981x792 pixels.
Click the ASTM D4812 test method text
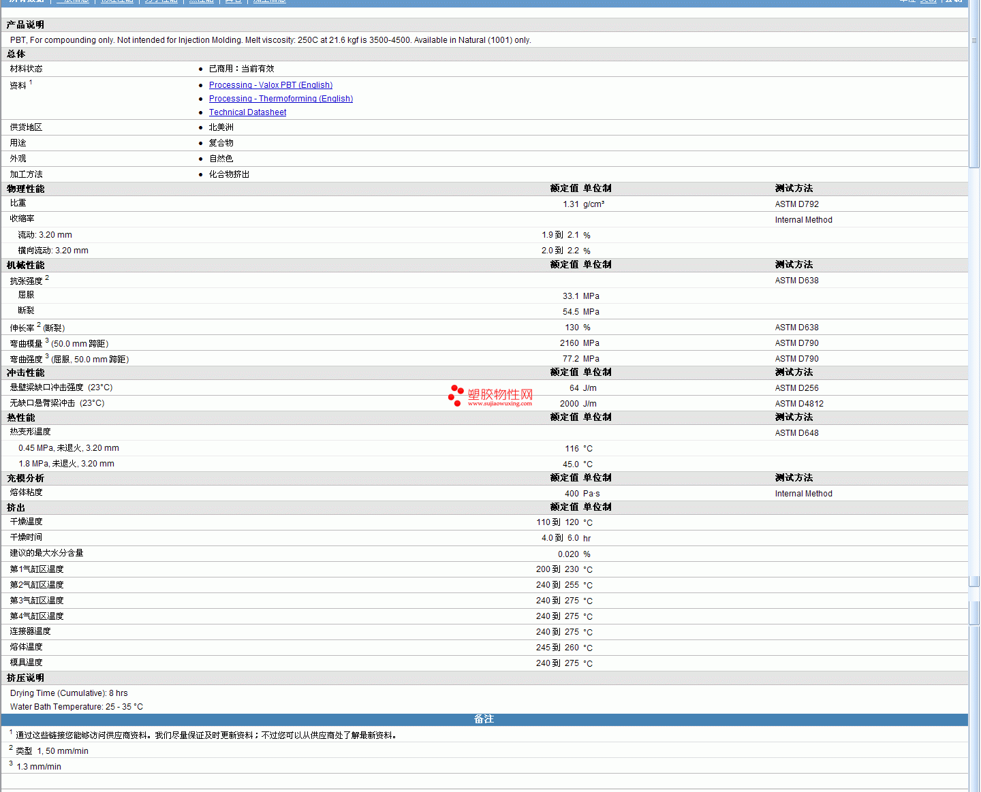(799, 404)
